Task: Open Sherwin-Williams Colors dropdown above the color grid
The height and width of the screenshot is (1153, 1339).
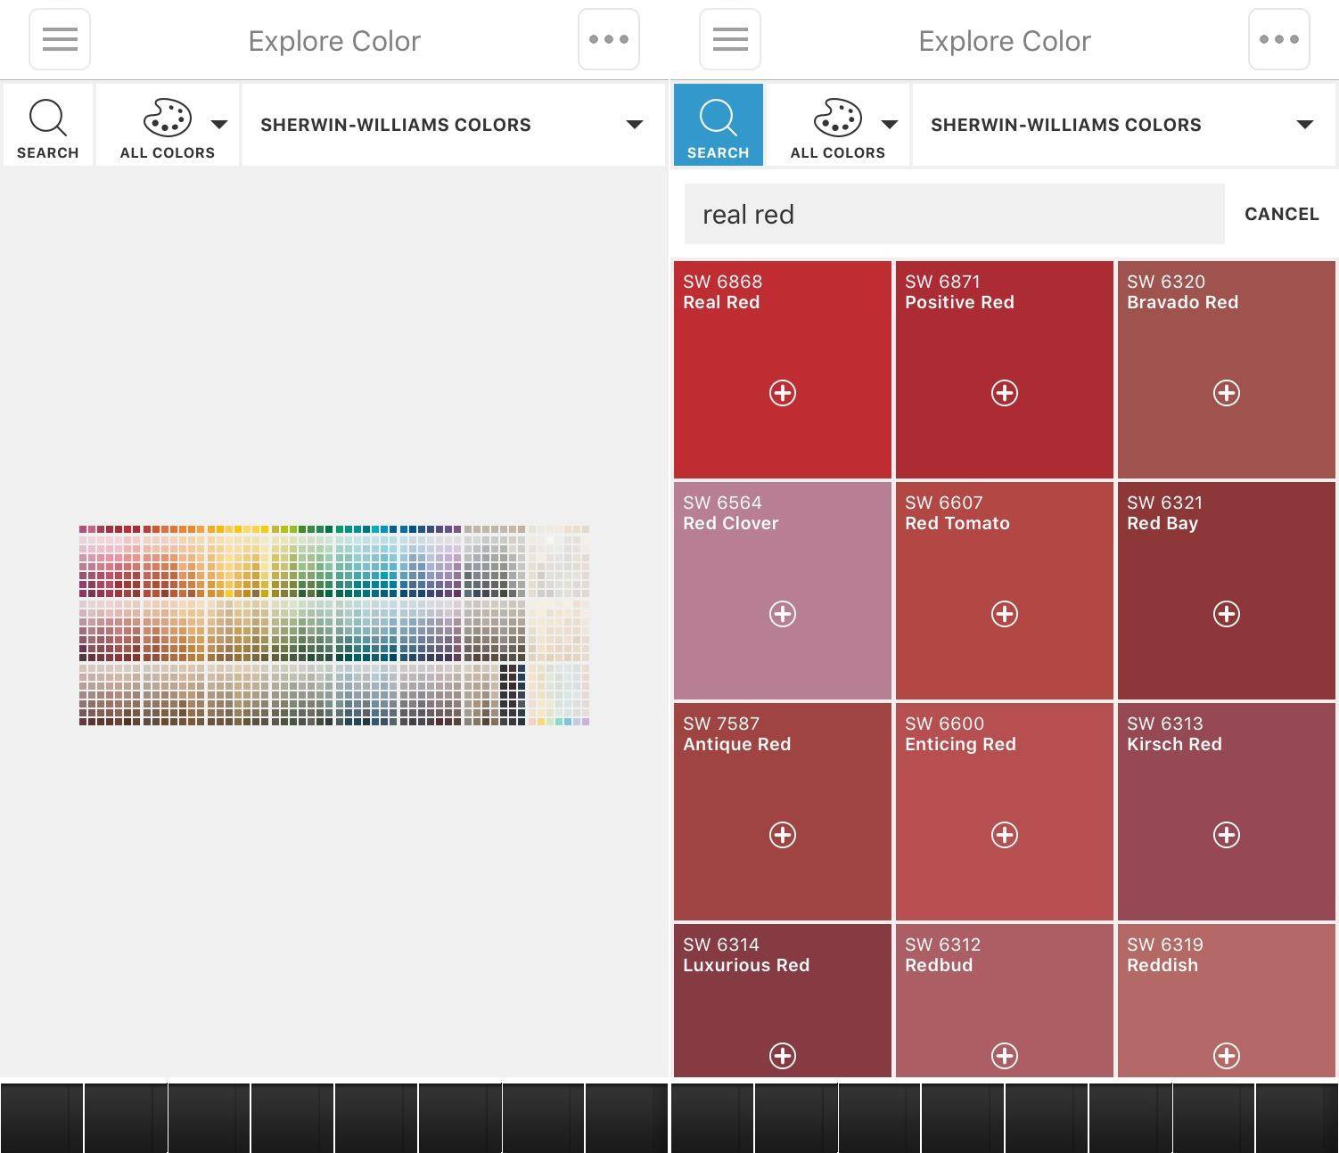Action: 453,126
